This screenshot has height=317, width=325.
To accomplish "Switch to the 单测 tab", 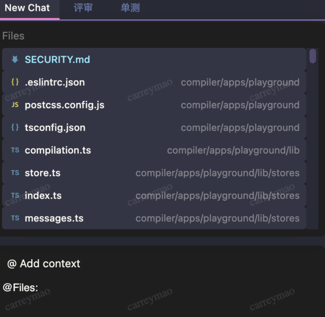I will pyautogui.click(x=130, y=8).
